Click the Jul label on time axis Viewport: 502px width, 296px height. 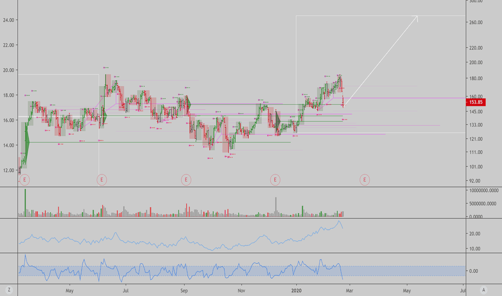point(126,291)
